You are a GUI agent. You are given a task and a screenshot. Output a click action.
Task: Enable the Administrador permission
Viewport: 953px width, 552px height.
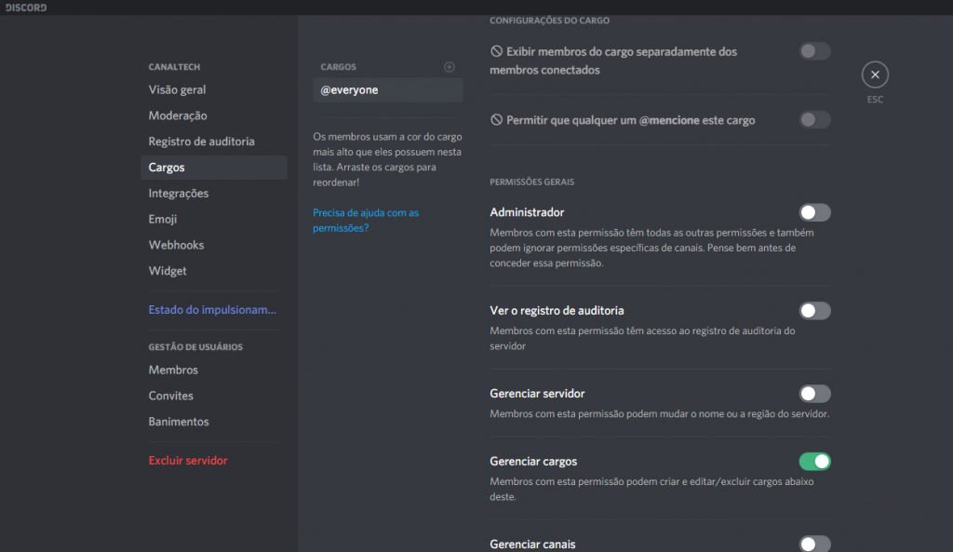tap(814, 212)
